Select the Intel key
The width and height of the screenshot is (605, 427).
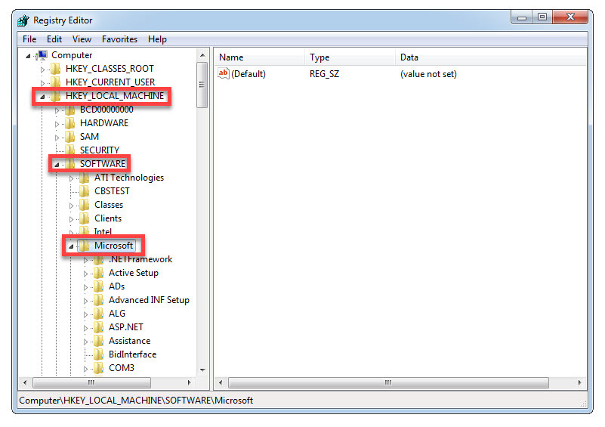coord(103,232)
